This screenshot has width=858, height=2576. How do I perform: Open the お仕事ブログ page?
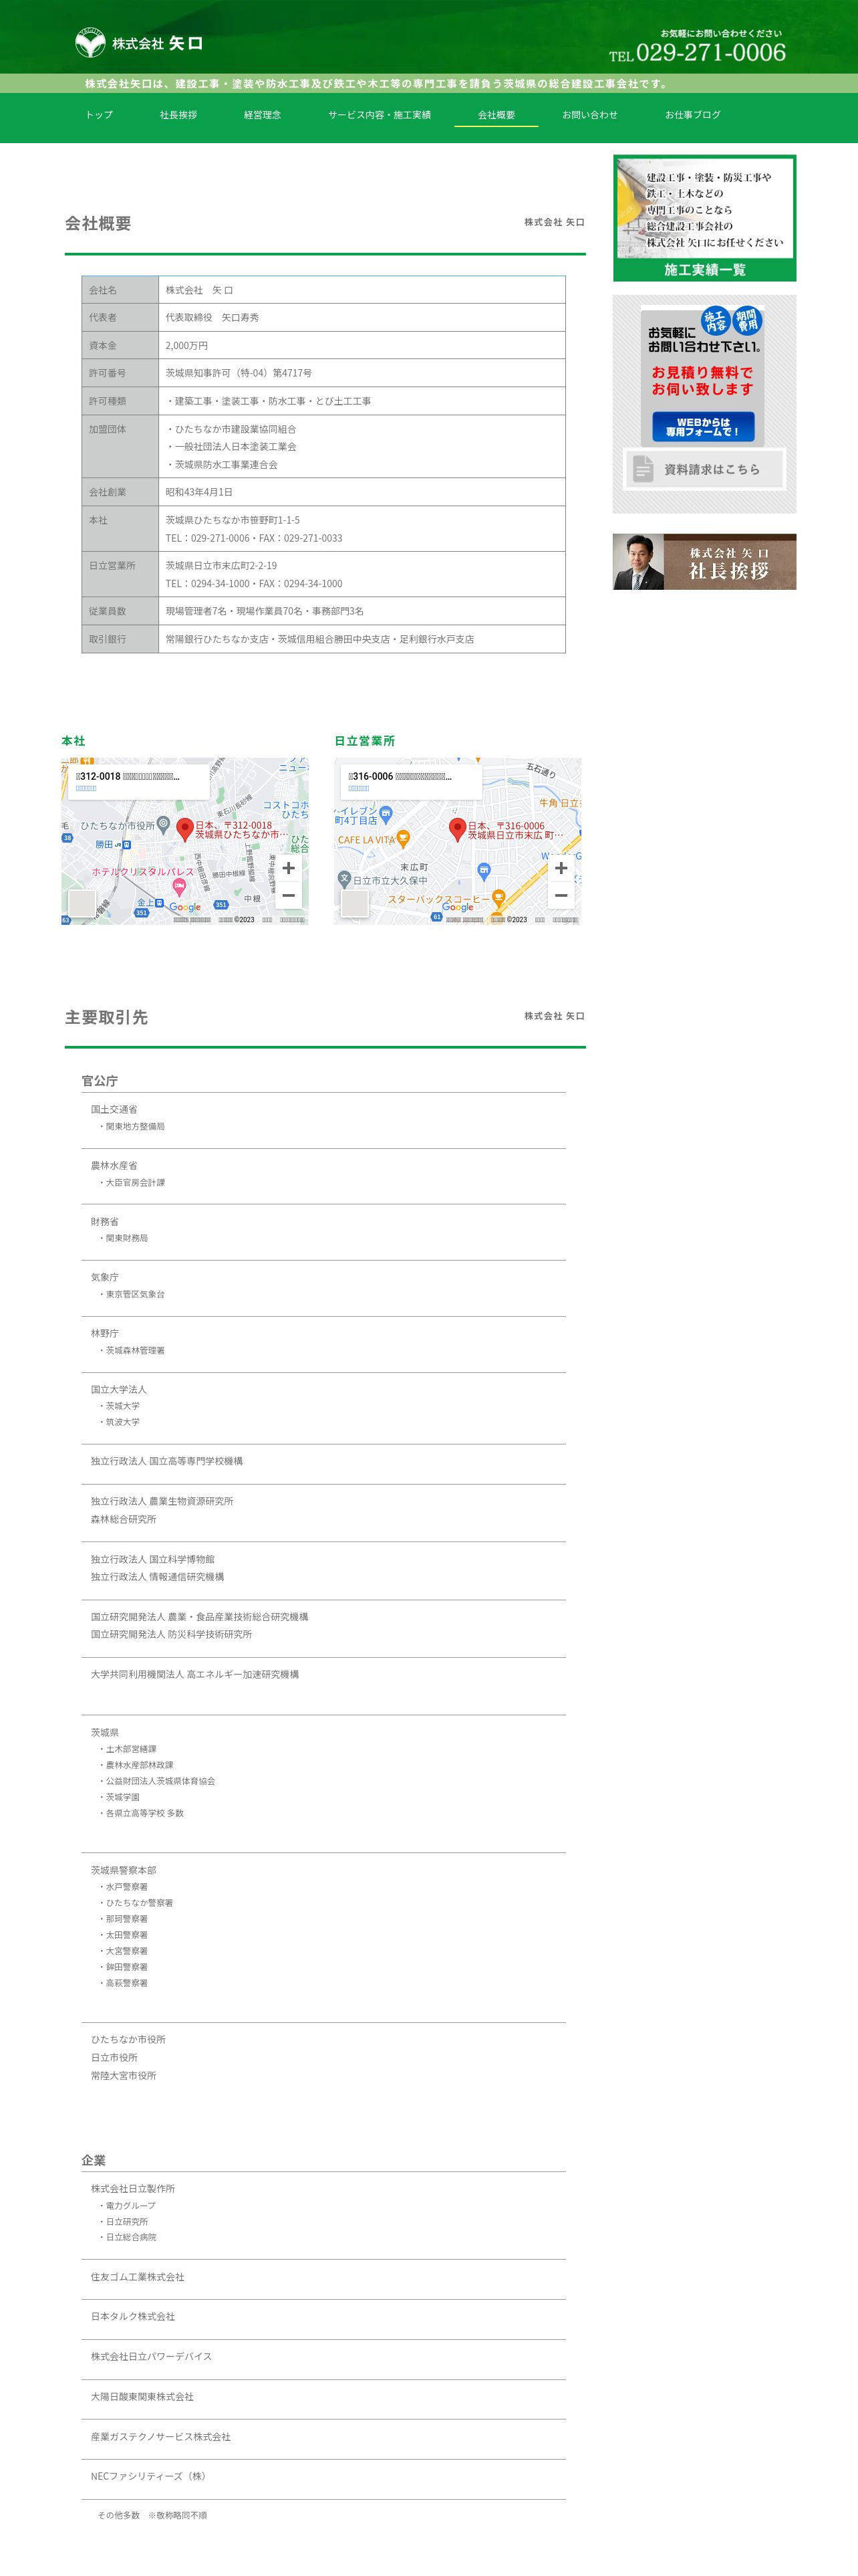click(x=692, y=115)
